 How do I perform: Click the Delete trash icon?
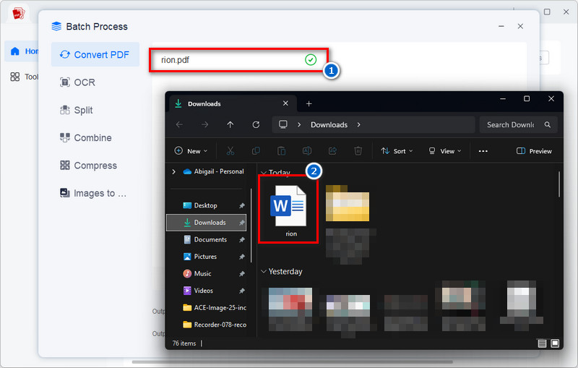point(358,151)
